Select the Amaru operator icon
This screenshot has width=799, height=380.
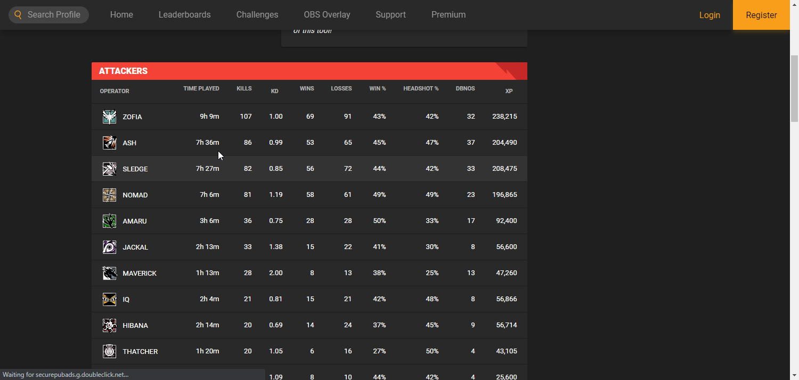pyautogui.click(x=109, y=221)
